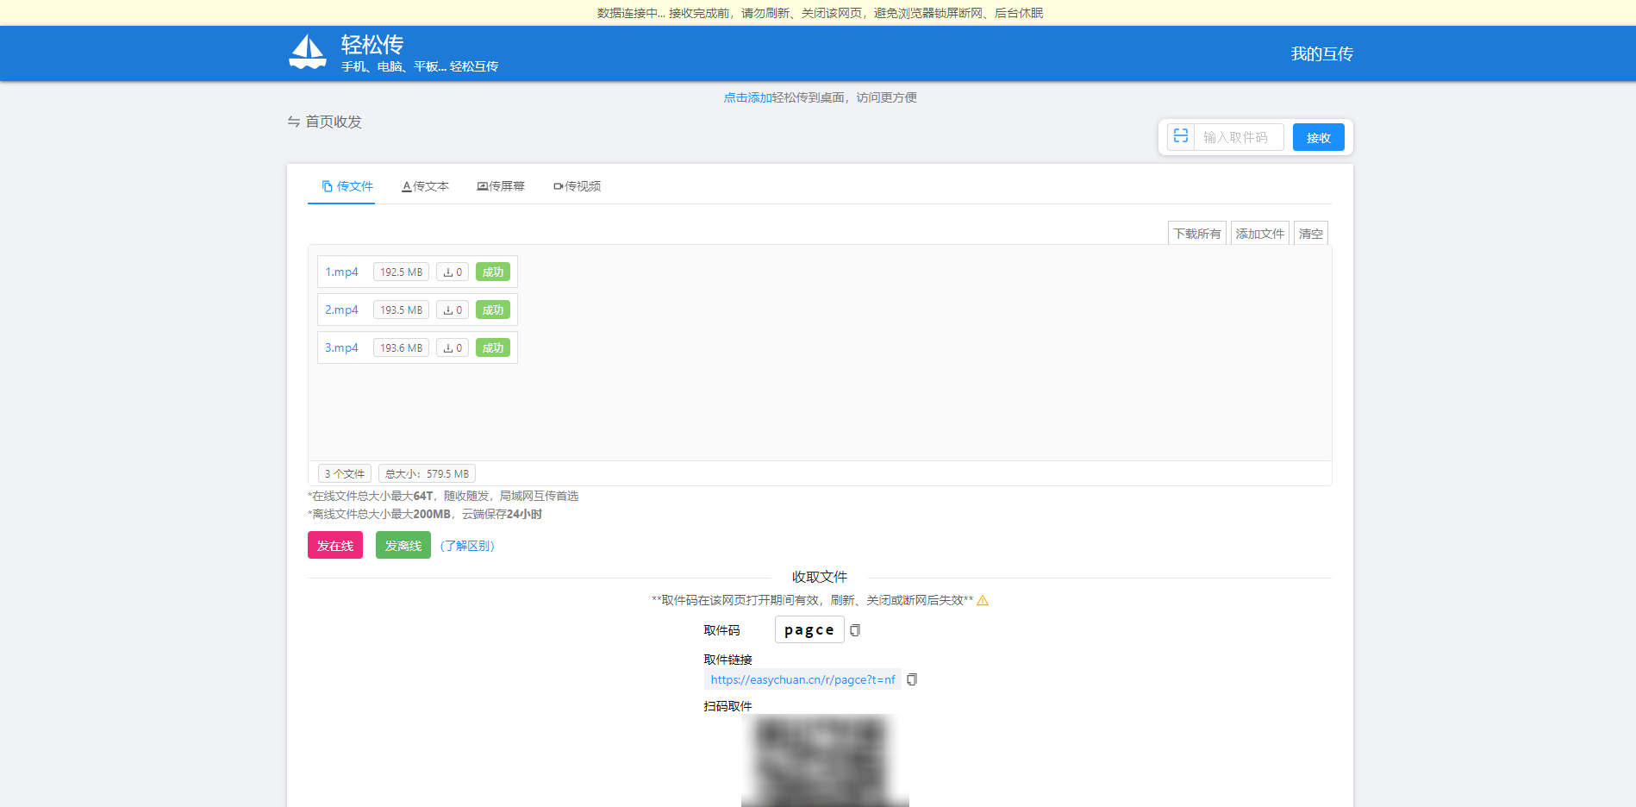This screenshot has height=807, width=1636.
Task: Click the 193.6 MB size label
Action: [401, 347]
